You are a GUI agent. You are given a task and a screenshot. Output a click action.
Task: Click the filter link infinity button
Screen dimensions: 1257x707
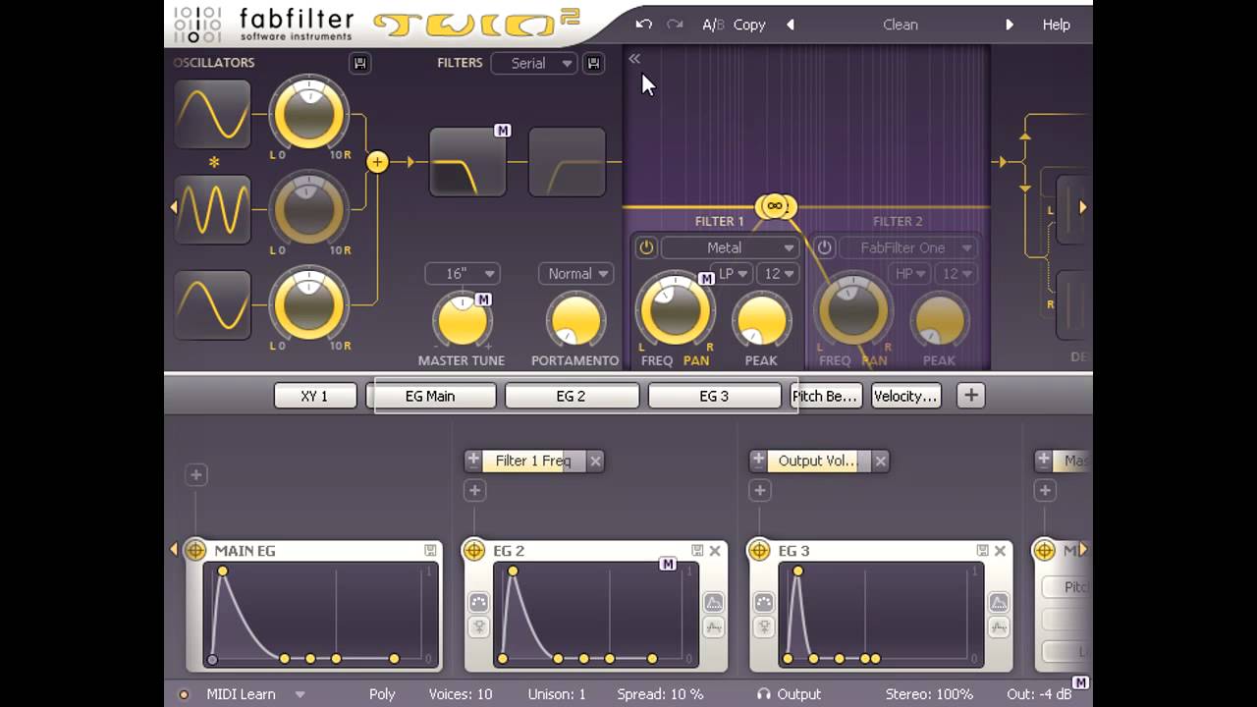coord(775,206)
